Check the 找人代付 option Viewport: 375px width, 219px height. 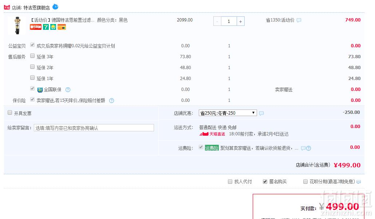pos(230,182)
